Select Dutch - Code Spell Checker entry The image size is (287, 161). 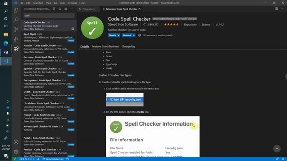(49, 95)
